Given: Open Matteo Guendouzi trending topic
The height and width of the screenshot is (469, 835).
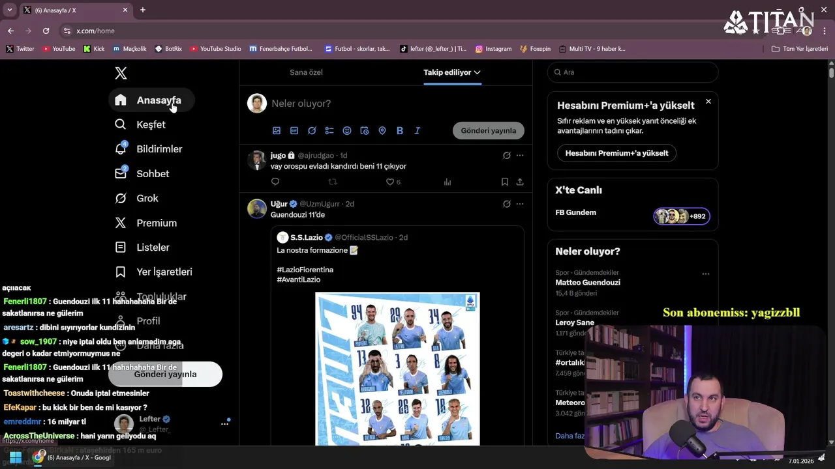Looking at the screenshot, I should click(x=588, y=283).
